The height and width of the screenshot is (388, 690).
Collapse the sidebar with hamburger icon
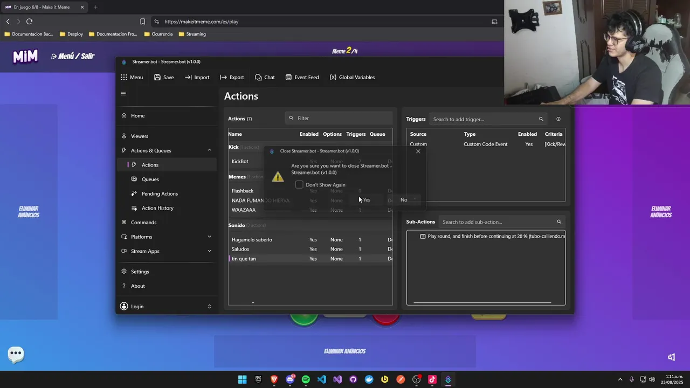coord(123,94)
